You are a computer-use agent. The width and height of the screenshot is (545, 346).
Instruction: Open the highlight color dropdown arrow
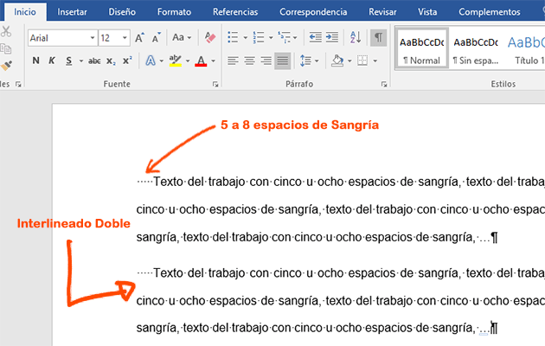(x=188, y=61)
